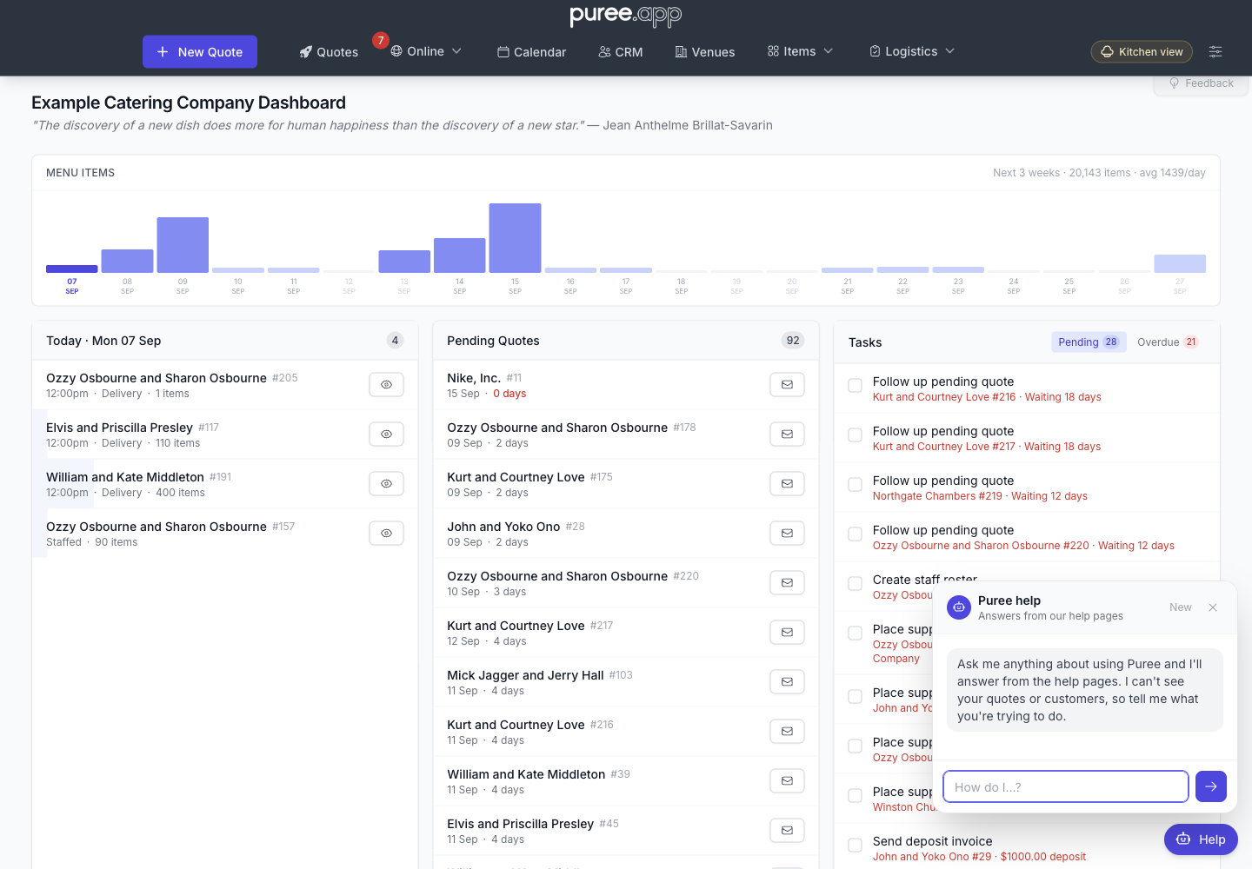
Task: Click the puree.app logo
Action: [x=626, y=16]
